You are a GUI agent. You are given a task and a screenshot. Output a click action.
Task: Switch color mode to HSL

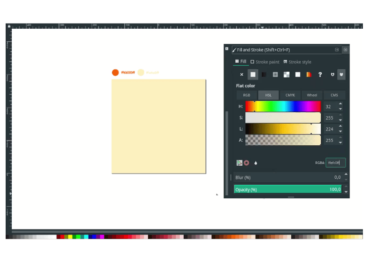tap(268, 95)
